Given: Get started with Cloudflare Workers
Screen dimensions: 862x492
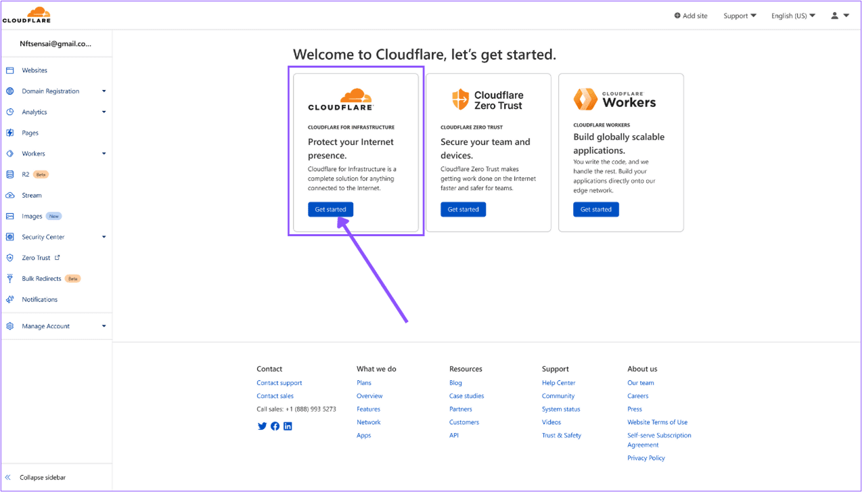Looking at the screenshot, I should click(595, 210).
